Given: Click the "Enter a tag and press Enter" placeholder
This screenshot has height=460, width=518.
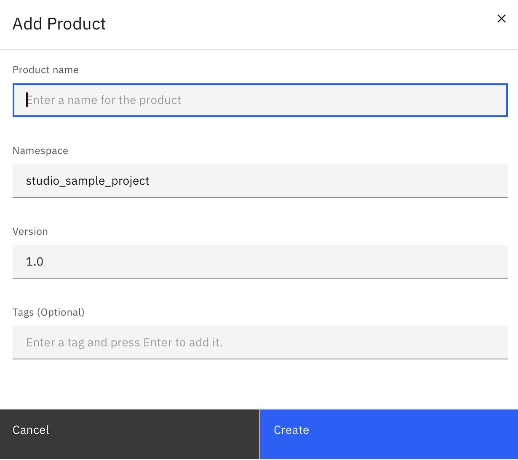Looking at the screenshot, I should (124, 343).
